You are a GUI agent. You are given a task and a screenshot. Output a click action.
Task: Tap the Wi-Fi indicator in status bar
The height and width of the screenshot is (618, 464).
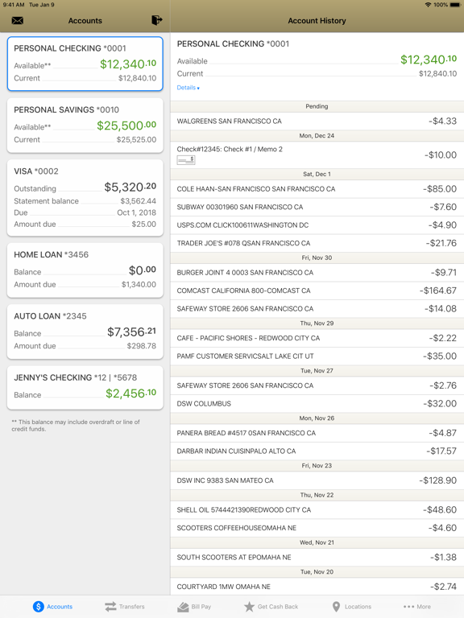click(x=428, y=5)
